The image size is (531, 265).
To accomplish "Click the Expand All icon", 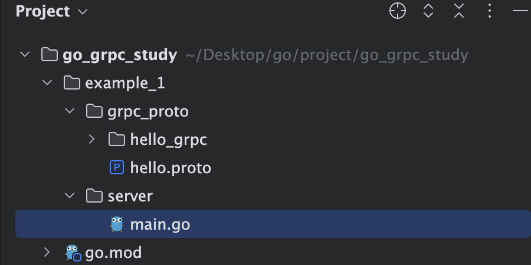I will click(428, 11).
